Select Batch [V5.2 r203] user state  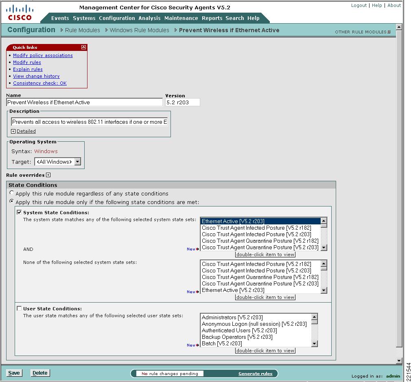(256, 343)
